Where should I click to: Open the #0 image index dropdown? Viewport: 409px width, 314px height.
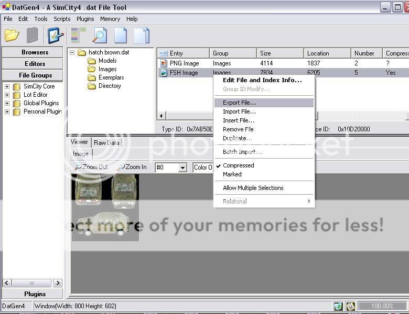tap(182, 167)
